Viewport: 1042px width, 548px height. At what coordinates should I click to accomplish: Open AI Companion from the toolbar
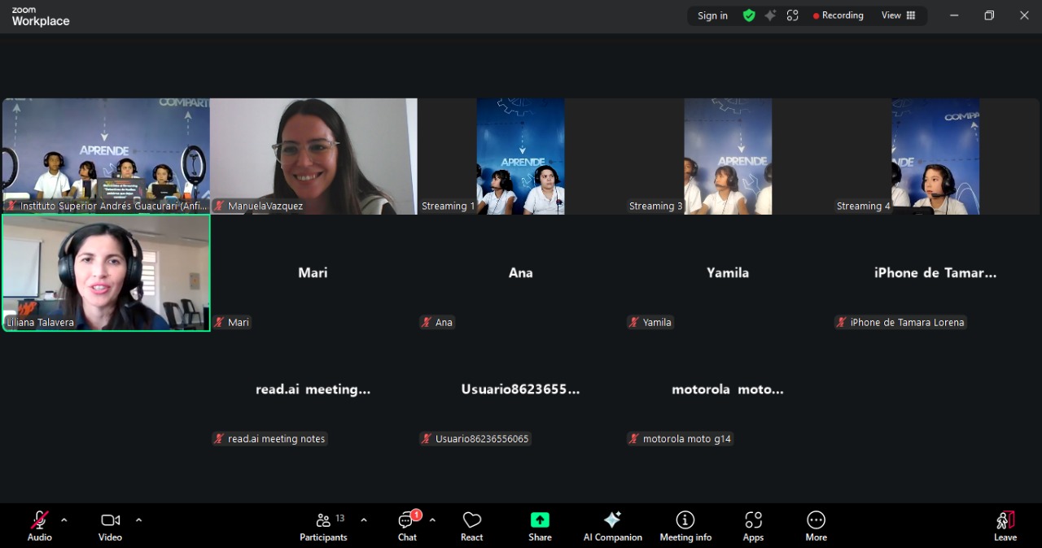point(612,525)
